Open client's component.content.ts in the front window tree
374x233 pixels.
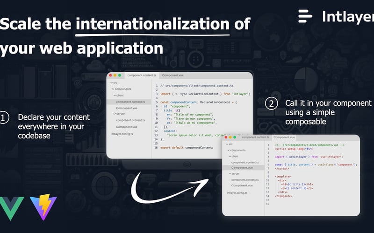tap(245, 162)
